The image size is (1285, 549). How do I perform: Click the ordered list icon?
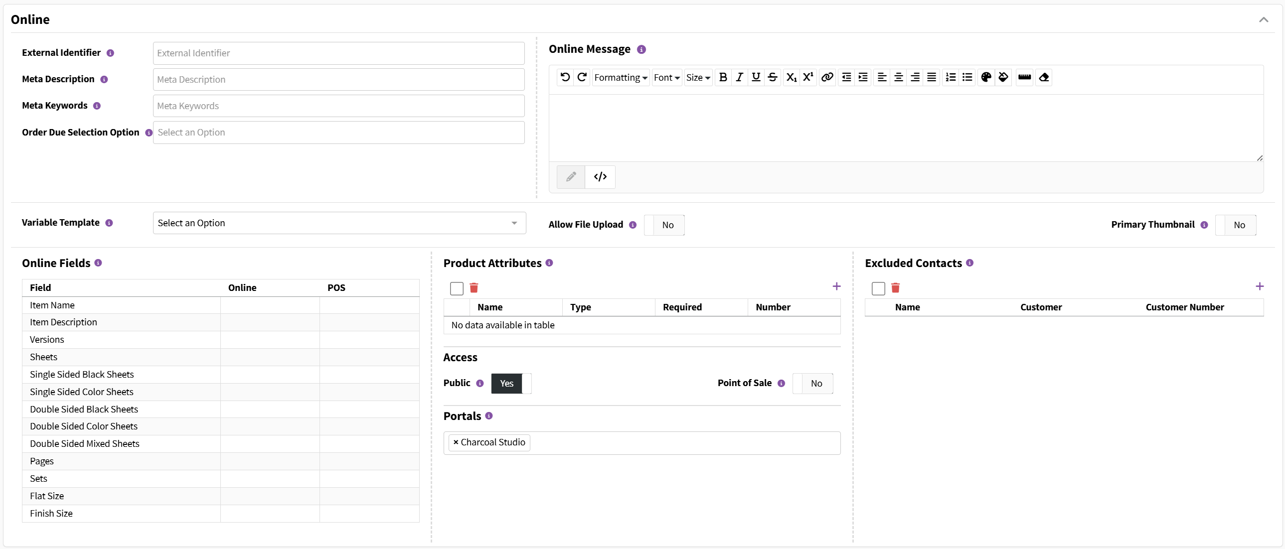coord(950,77)
